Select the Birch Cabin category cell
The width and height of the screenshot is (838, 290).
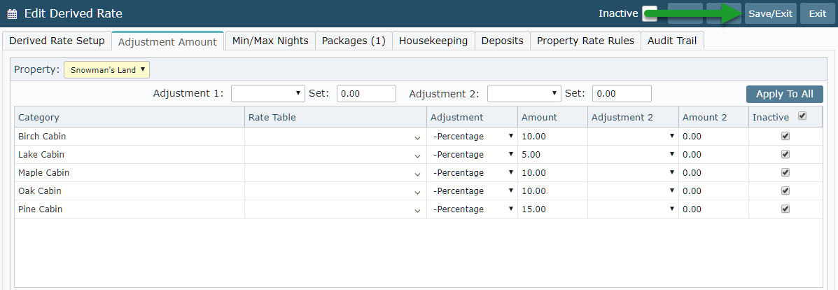click(x=130, y=137)
